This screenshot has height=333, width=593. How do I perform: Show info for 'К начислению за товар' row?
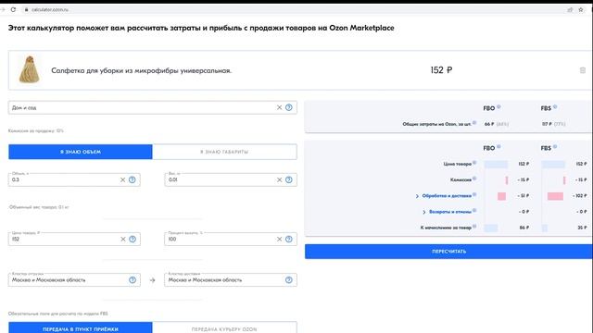474,226
